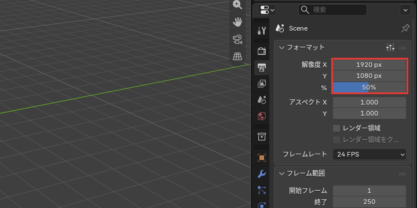
Task: Click the フレーム範囲 panel drag handle dots
Action: tap(403, 174)
